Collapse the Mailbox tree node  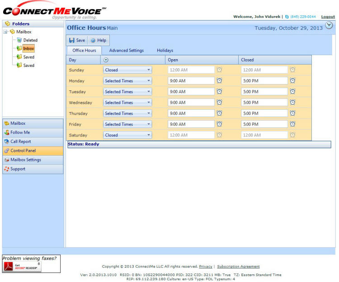(x=5, y=32)
